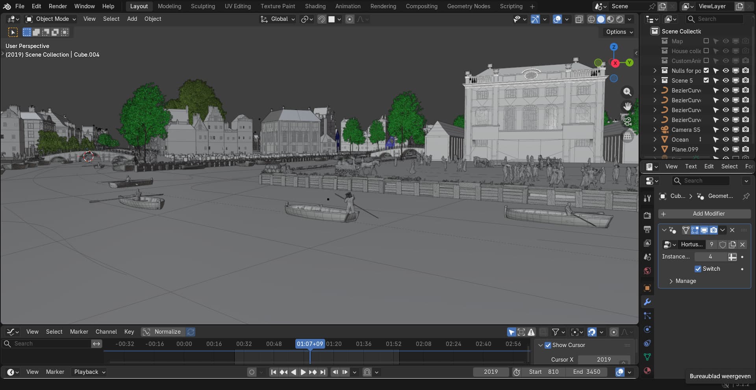Toggle snapping magnet in viewport header
Image resolution: width=756 pixels, height=390 pixels.
(x=322, y=19)
